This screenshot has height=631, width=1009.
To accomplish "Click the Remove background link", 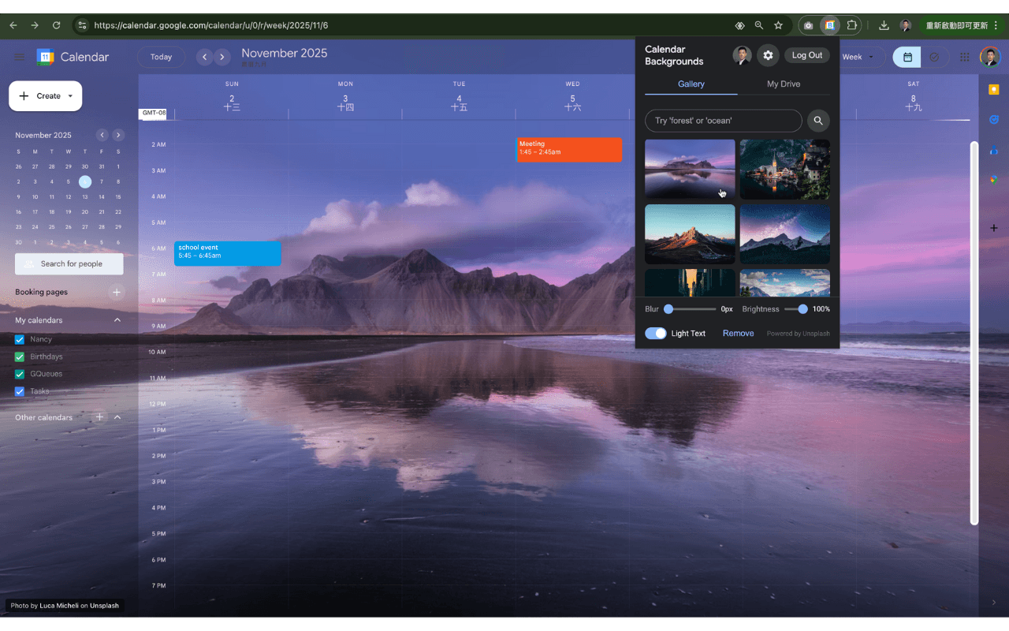I will 738,333.
